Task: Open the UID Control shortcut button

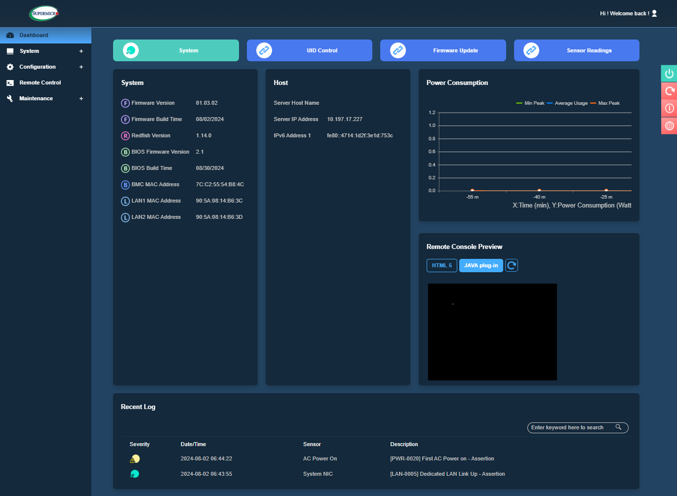Action: tap(309, 50)
